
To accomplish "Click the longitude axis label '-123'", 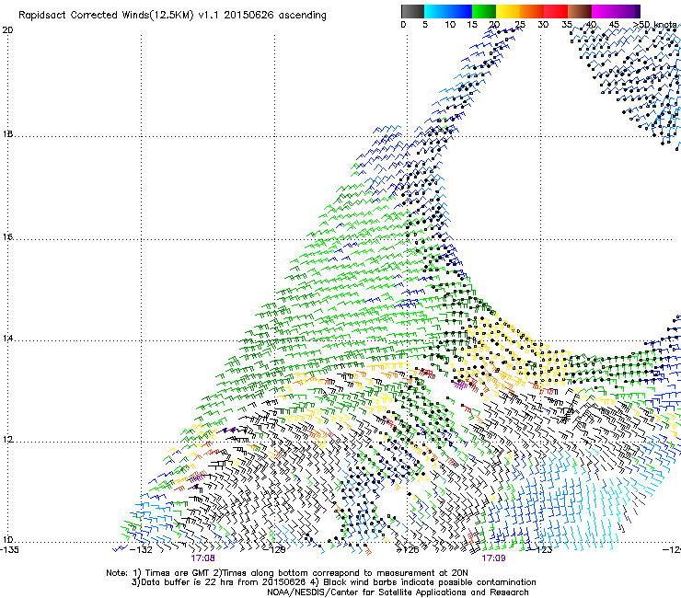I will [x=541, y=549].
